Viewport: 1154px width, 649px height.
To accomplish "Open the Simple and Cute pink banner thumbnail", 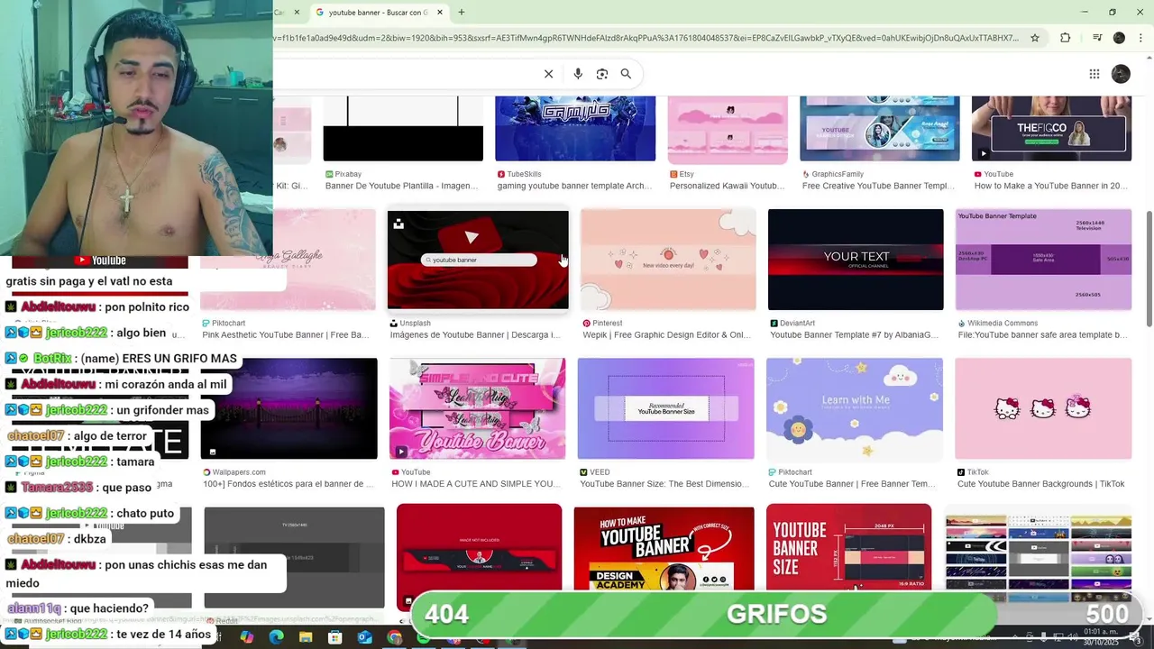I will tap(478, 408).
